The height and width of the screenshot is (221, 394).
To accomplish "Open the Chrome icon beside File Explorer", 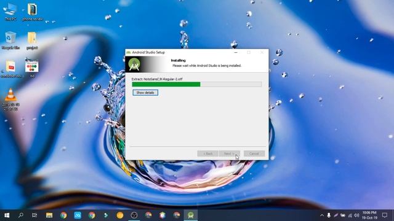I will pyautogui.click(x=63, y=215).
